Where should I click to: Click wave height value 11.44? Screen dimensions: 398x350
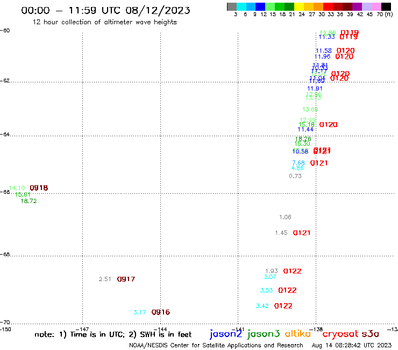coord(305,129)
